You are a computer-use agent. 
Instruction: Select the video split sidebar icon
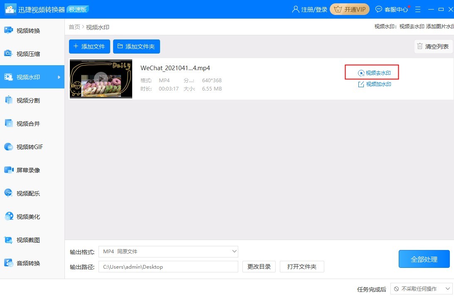(9, 100)
